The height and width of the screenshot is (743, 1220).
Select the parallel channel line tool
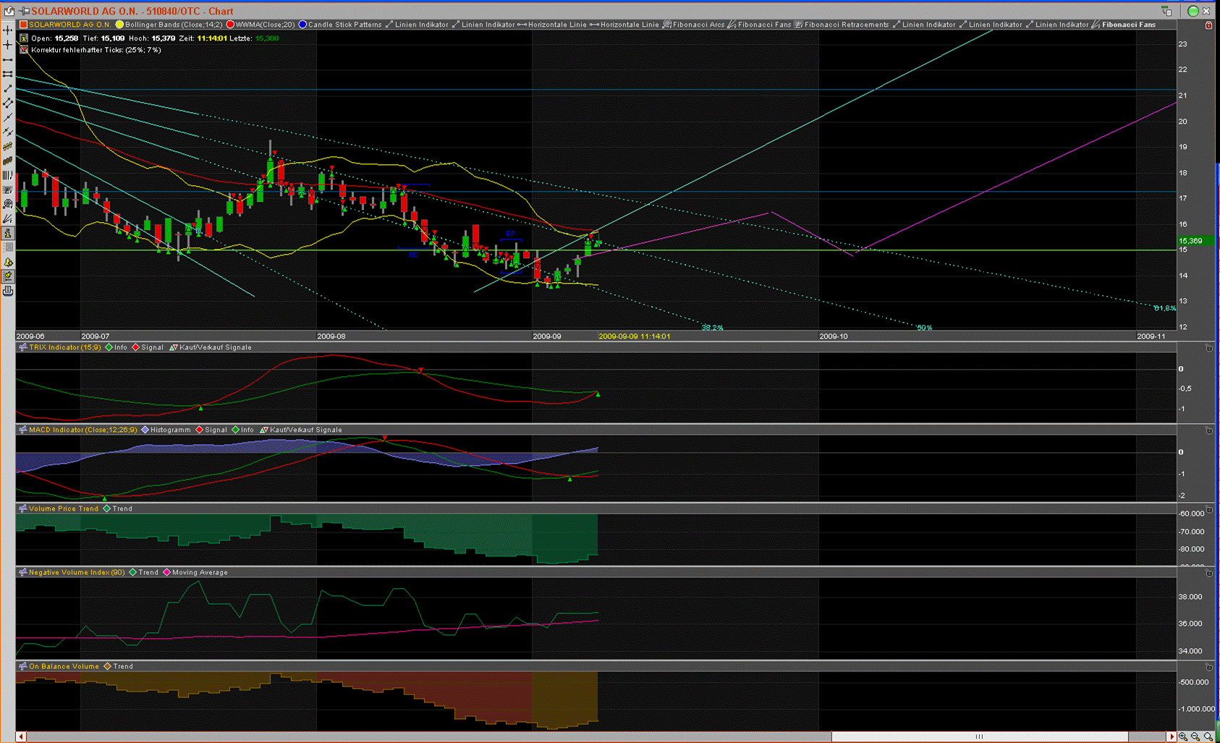[x=8, y=103]
